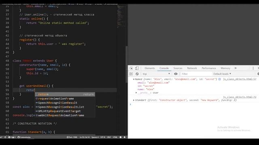
Task: Click the id: "secret" property line
Action: tap(146, 86)
